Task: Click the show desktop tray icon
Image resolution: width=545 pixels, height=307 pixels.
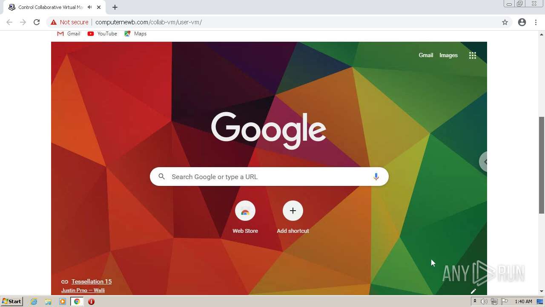Action: click(x=540, y=301)
